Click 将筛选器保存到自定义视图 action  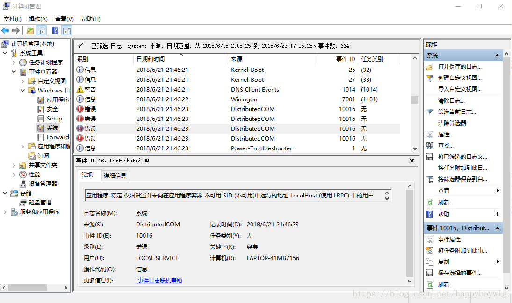tap(462, 179)
